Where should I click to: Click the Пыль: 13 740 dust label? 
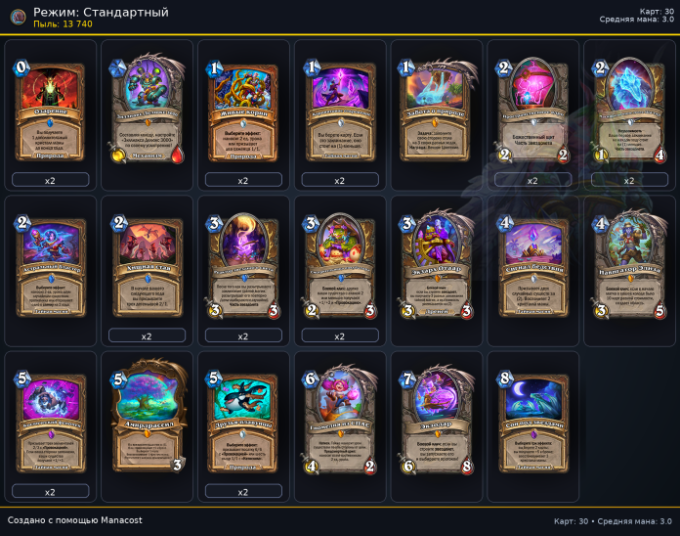(63, 24)
